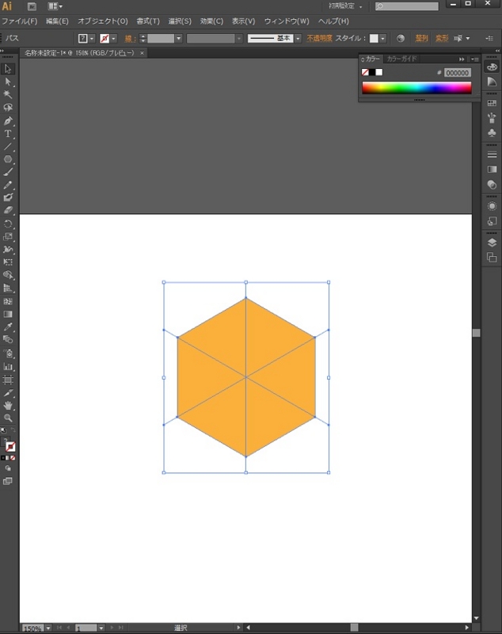Select the Gradient tool in toolbox

coord(8,314)
